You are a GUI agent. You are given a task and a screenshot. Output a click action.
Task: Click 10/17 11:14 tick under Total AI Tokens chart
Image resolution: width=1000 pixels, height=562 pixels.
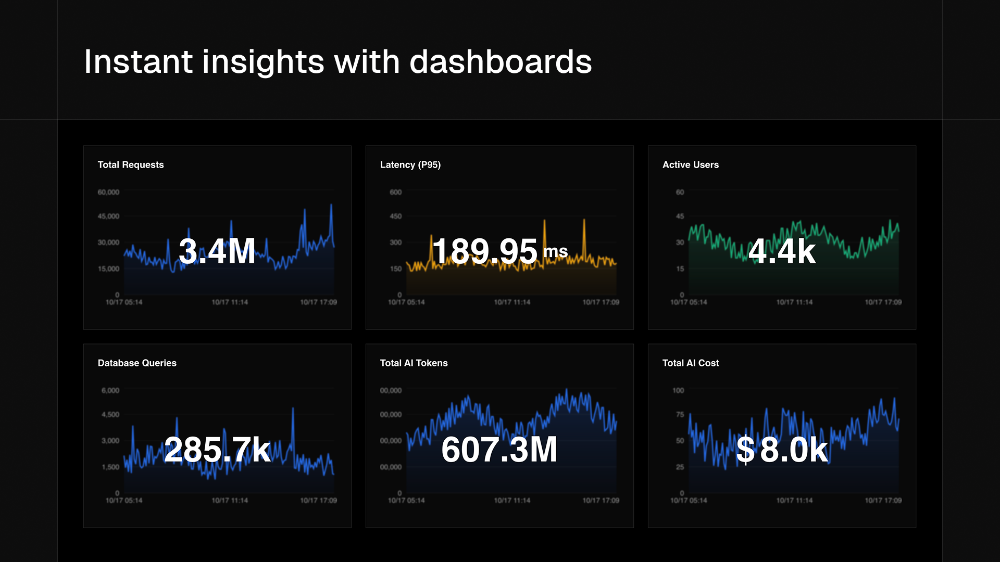point(512,501)
